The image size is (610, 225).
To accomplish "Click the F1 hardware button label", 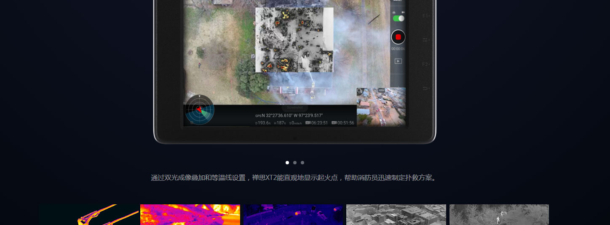I will (425, 16).
